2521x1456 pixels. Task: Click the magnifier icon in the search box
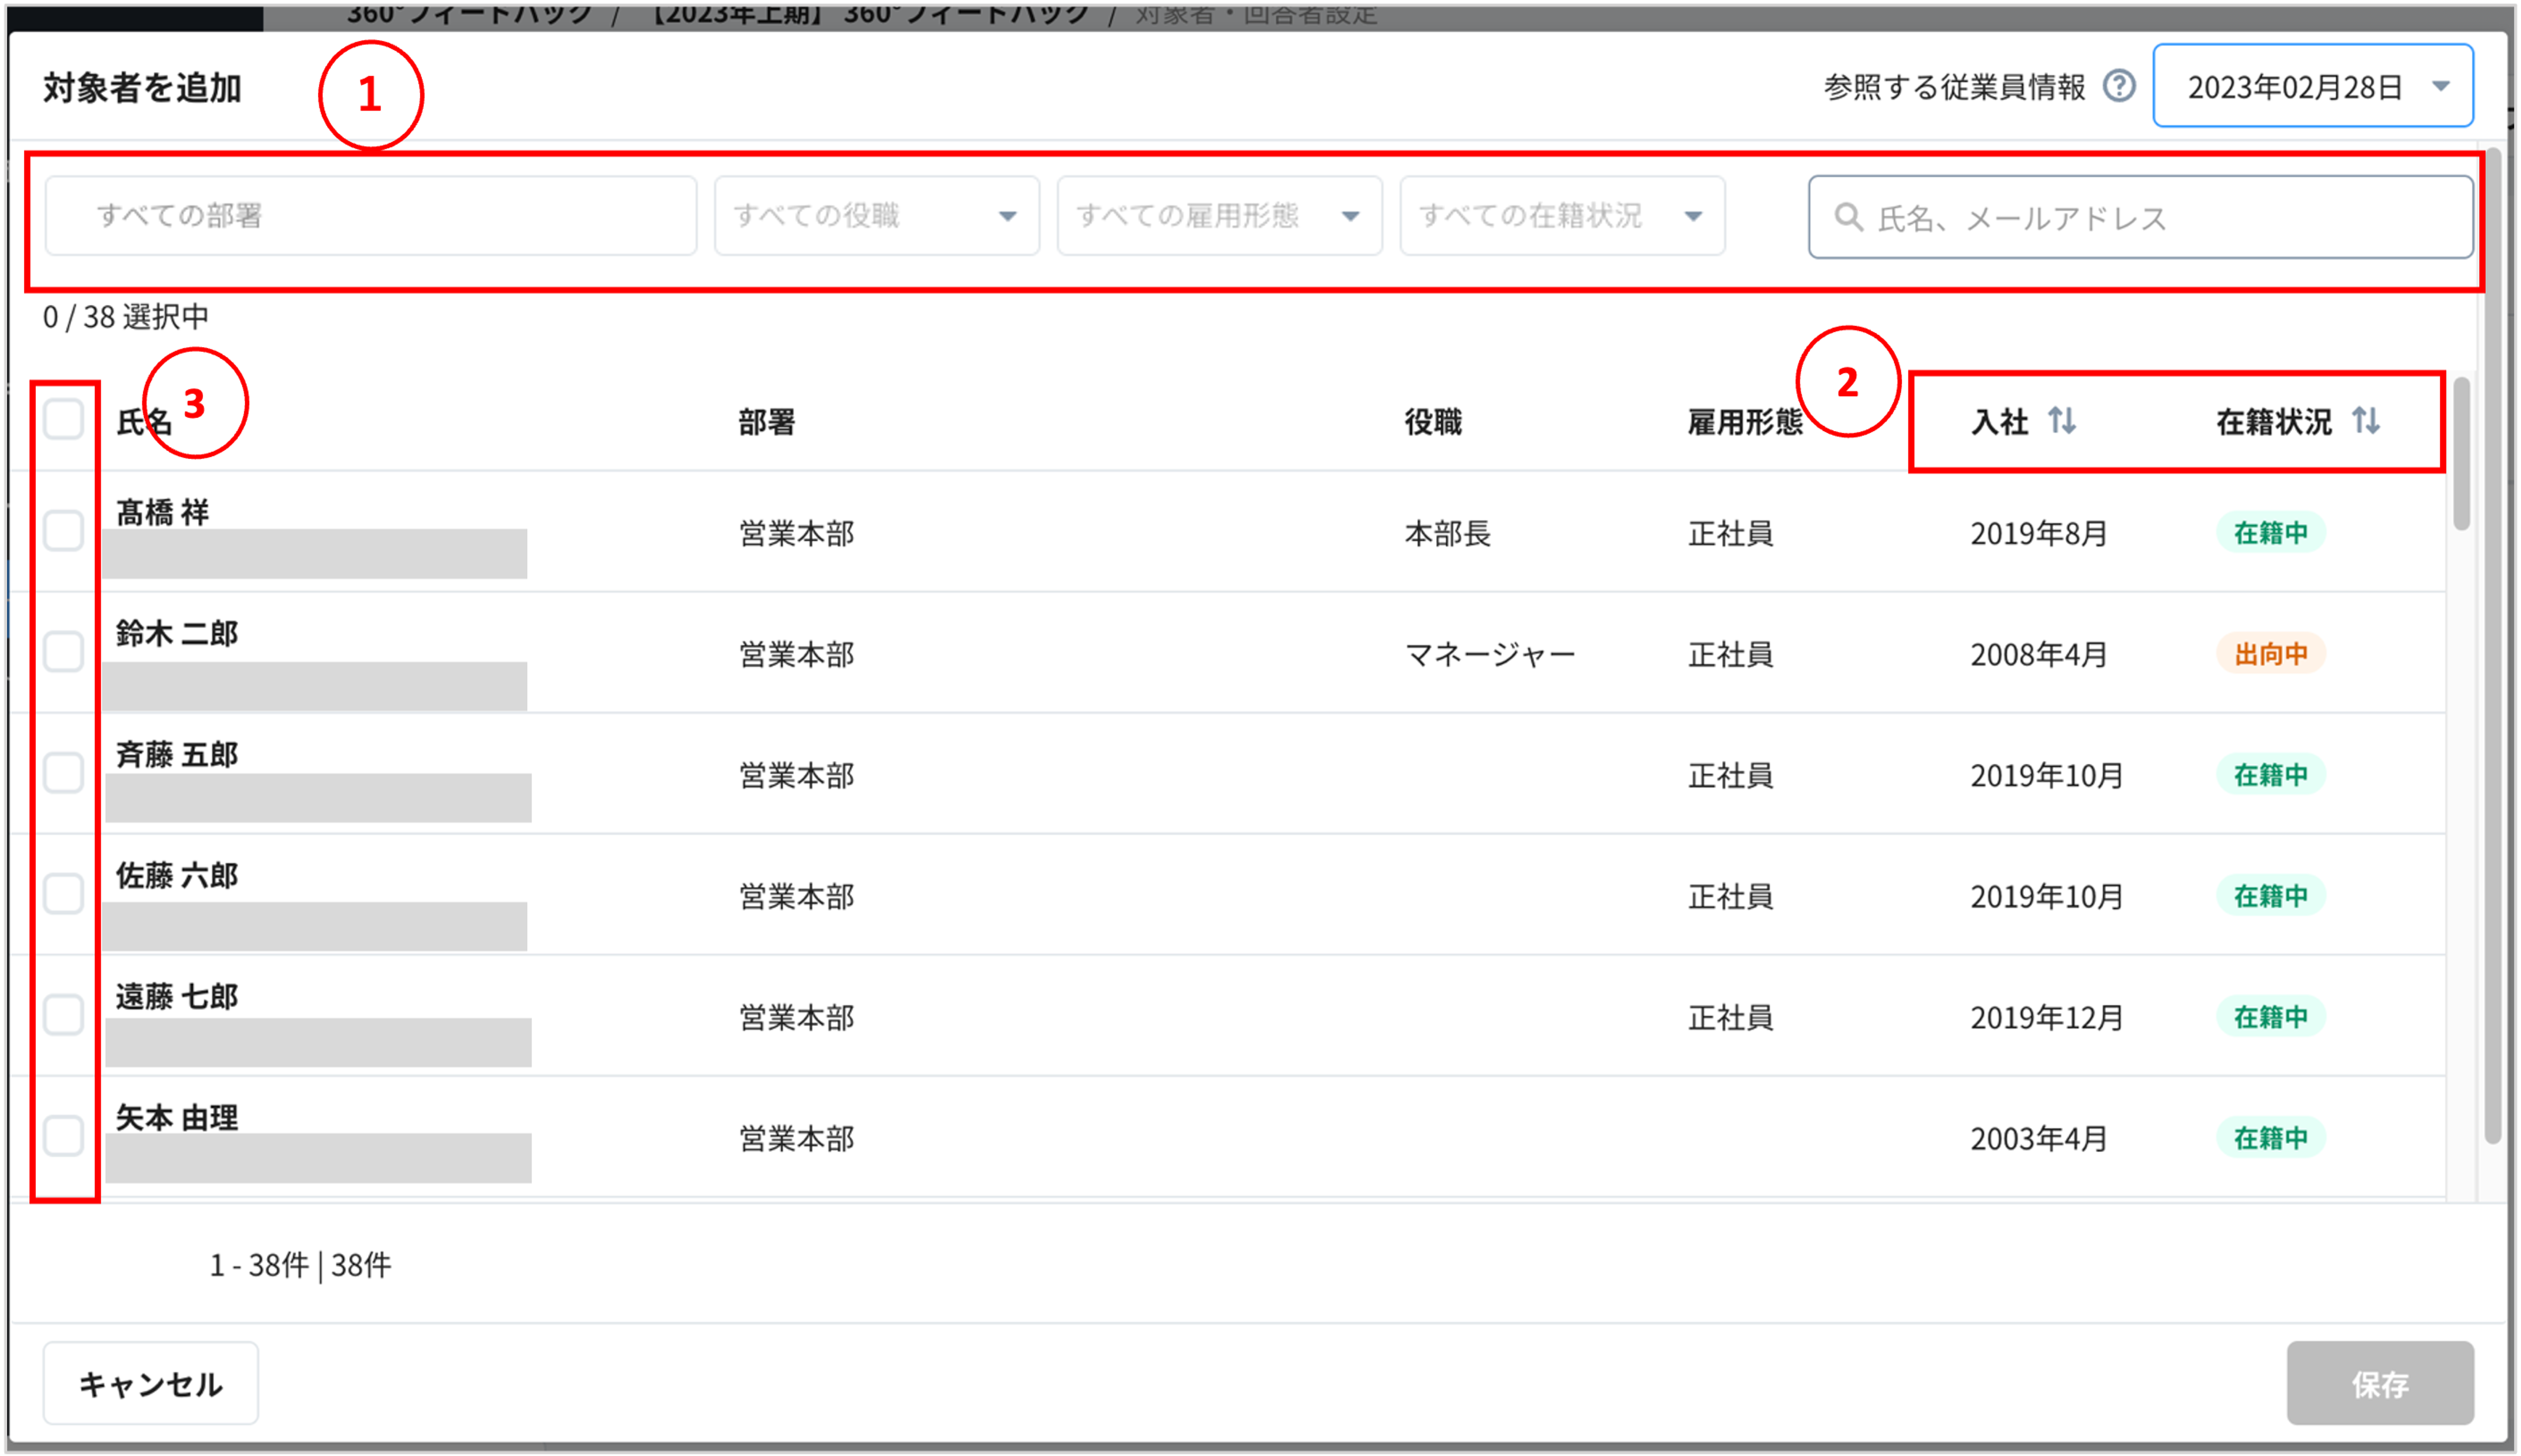click(1848, 217)
